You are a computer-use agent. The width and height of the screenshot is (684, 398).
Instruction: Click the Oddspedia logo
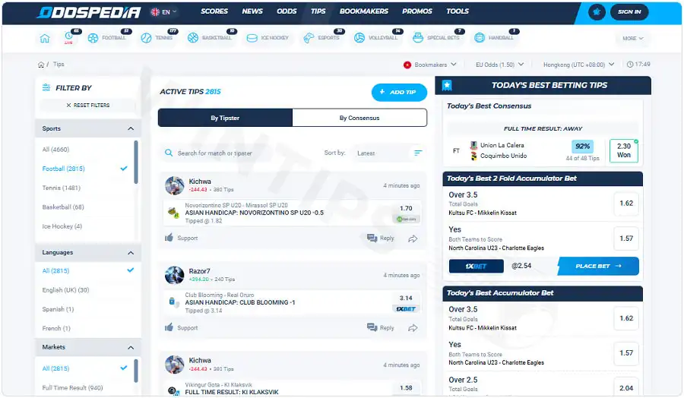89,12
